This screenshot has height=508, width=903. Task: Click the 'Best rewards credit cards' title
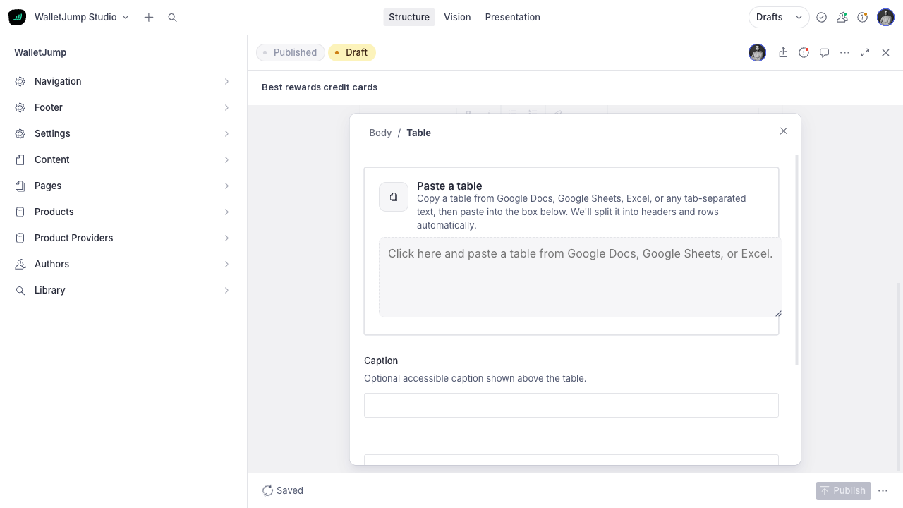[x=320, y=87]
